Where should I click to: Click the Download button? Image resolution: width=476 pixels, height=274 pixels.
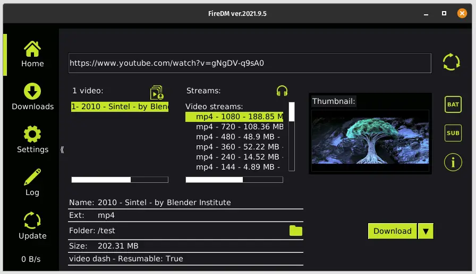pyautogui.click(x=393, y=231)
